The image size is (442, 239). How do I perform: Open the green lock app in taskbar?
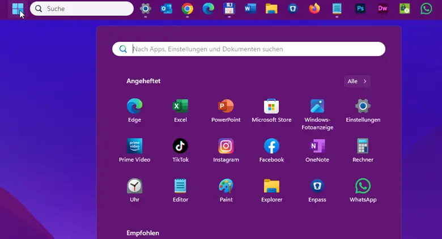[x=405, y=8]
